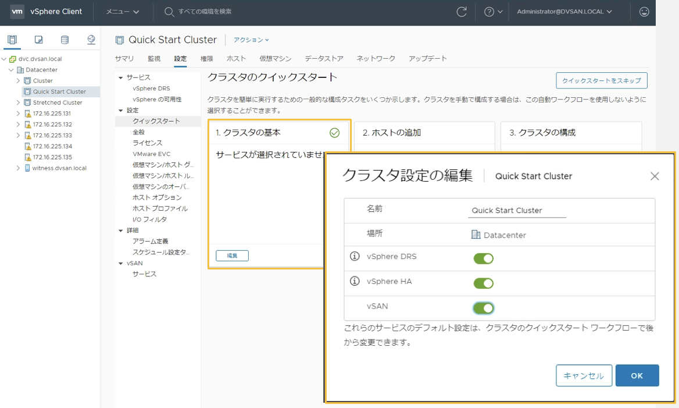Viewport: 679px width, 408px height.
Task: Click the cluster name input field
Action: click(x=517, y=210)
